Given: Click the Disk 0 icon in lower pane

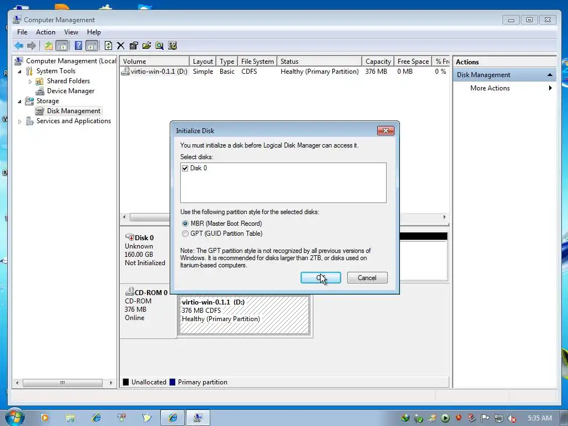Looking at the screenshot, I should tap(129, 237).
